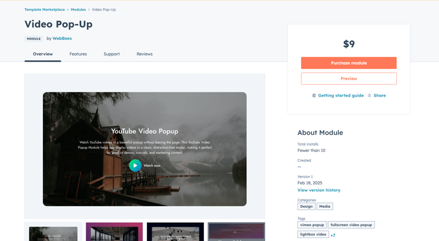This screenshot has height=241, width=439.
Task: Select the Media category tag
Action: pos(325,206)
